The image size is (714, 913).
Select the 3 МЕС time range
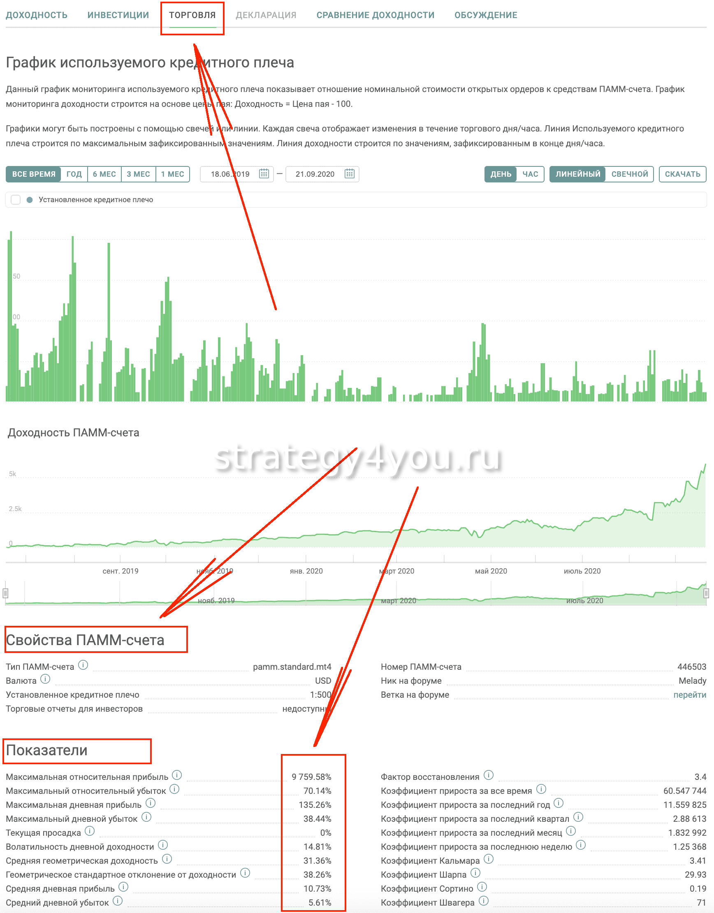click(x=138, y=174)
